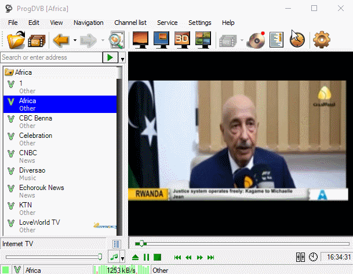Open the Navigation menu
Screen dimensions: 353x274
[x=89, y=23]
